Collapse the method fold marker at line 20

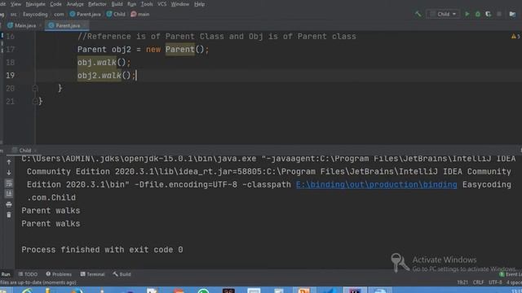click(35, 89)
